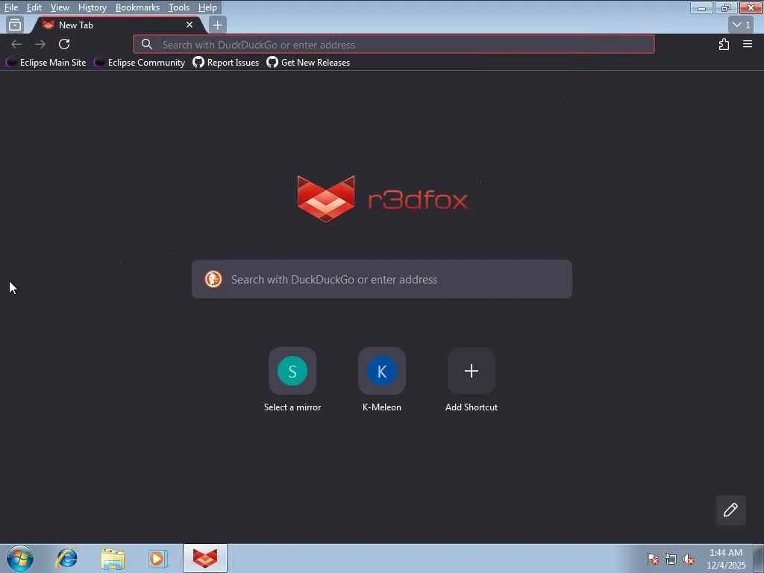Open Report Issues bookmark
764x573 pixels.
click(226, 63)
